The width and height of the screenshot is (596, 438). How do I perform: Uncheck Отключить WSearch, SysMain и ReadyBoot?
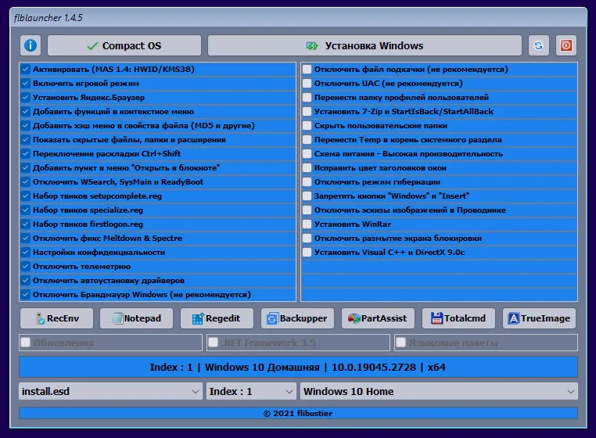click(26, 181)
